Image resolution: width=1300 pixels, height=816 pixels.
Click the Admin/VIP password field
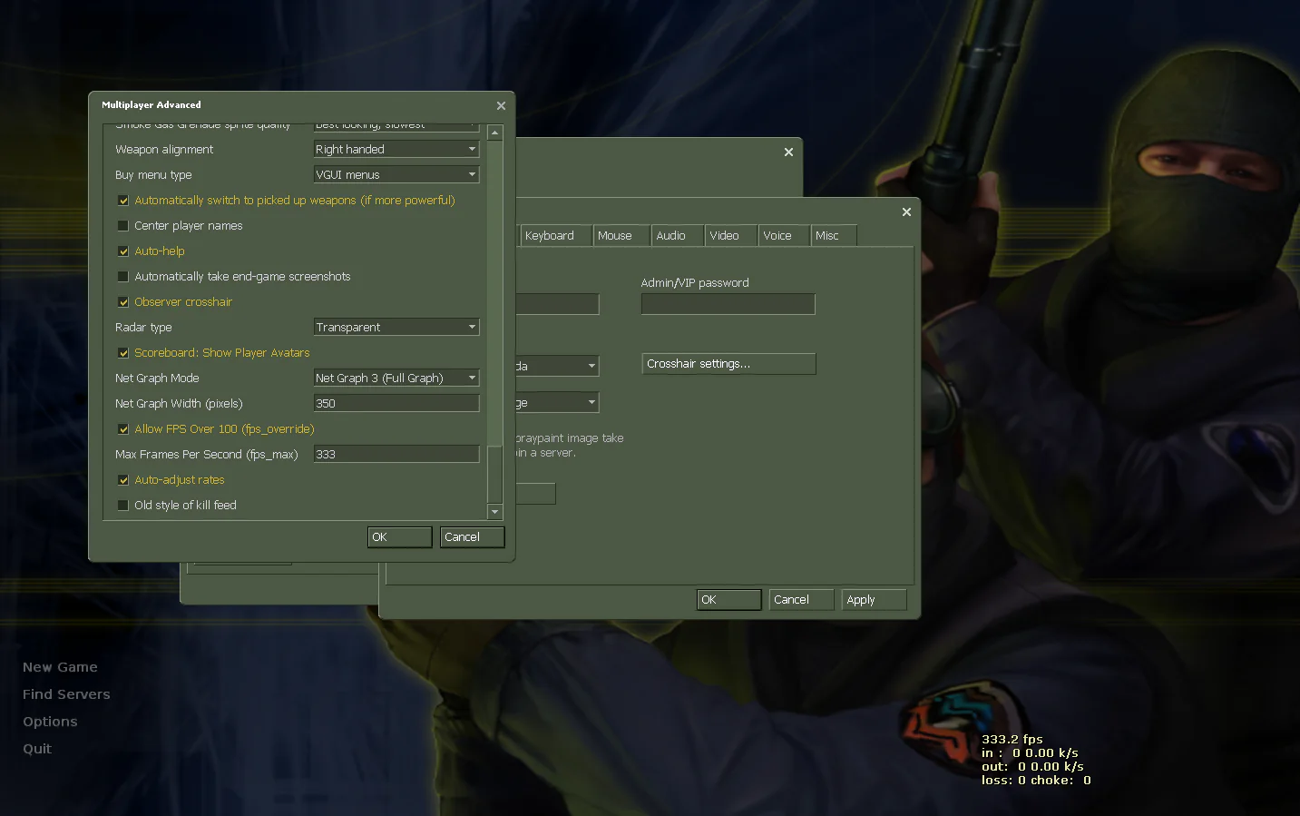click(x=728, y=304)
